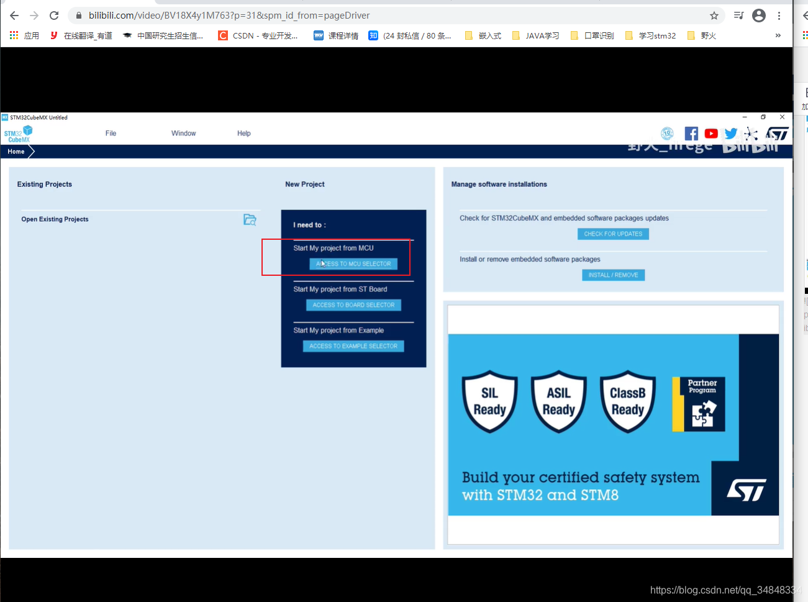
Task: Open the 嵌入式 bookmark folder
Action: 483,35
